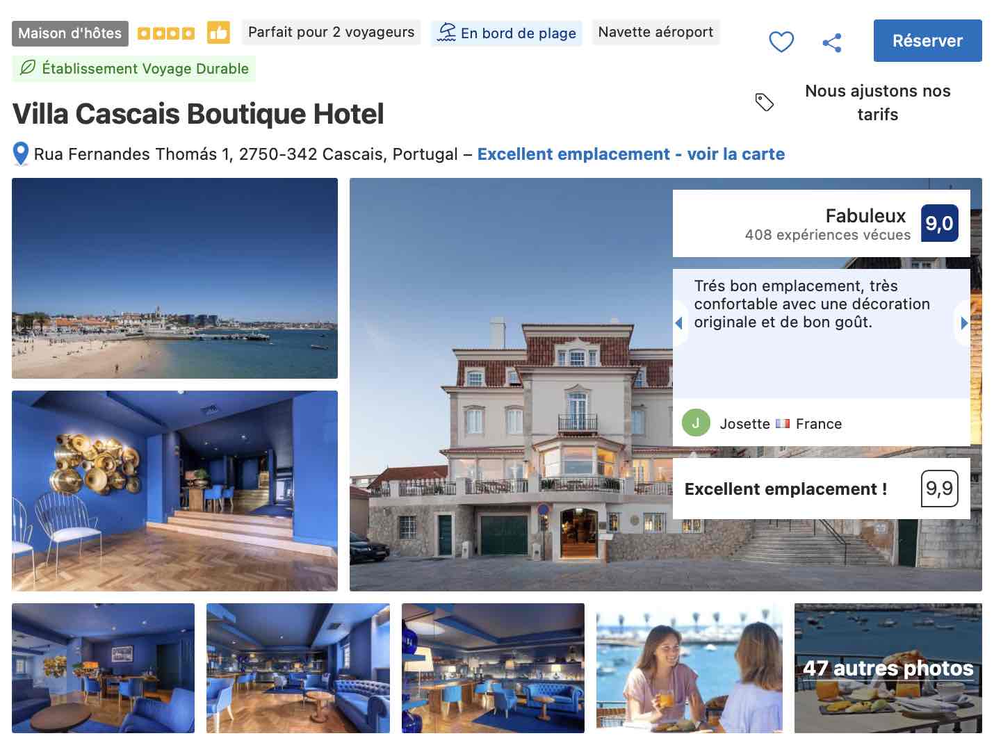This screenshot has width=994, height=745.
Task: Show next guest review with right arrow
Action: coord(963,322)
